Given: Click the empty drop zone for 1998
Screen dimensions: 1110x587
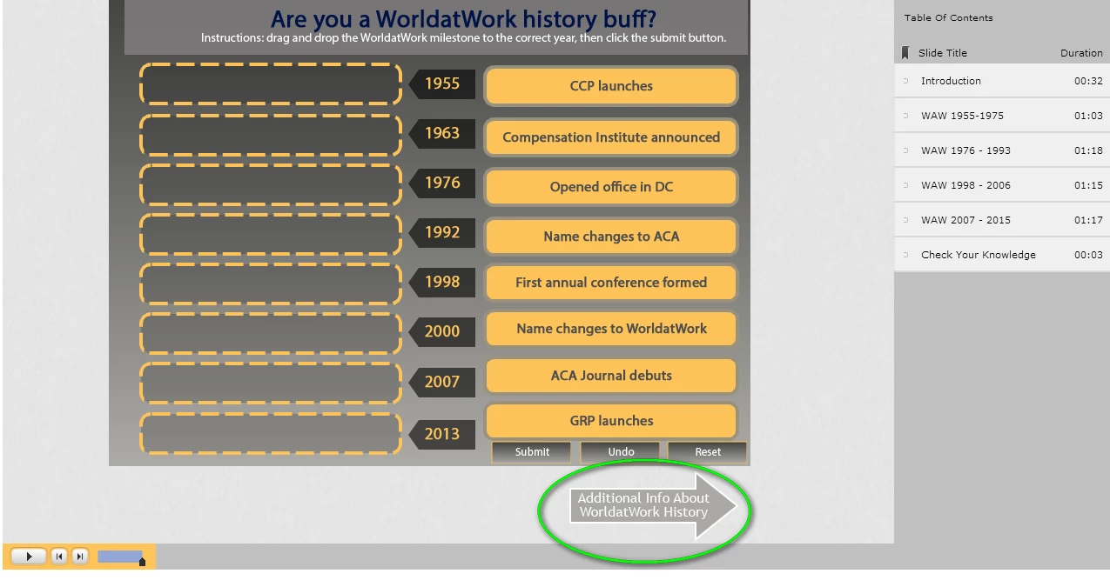Looking at the screenshot, I should (270, 283).
